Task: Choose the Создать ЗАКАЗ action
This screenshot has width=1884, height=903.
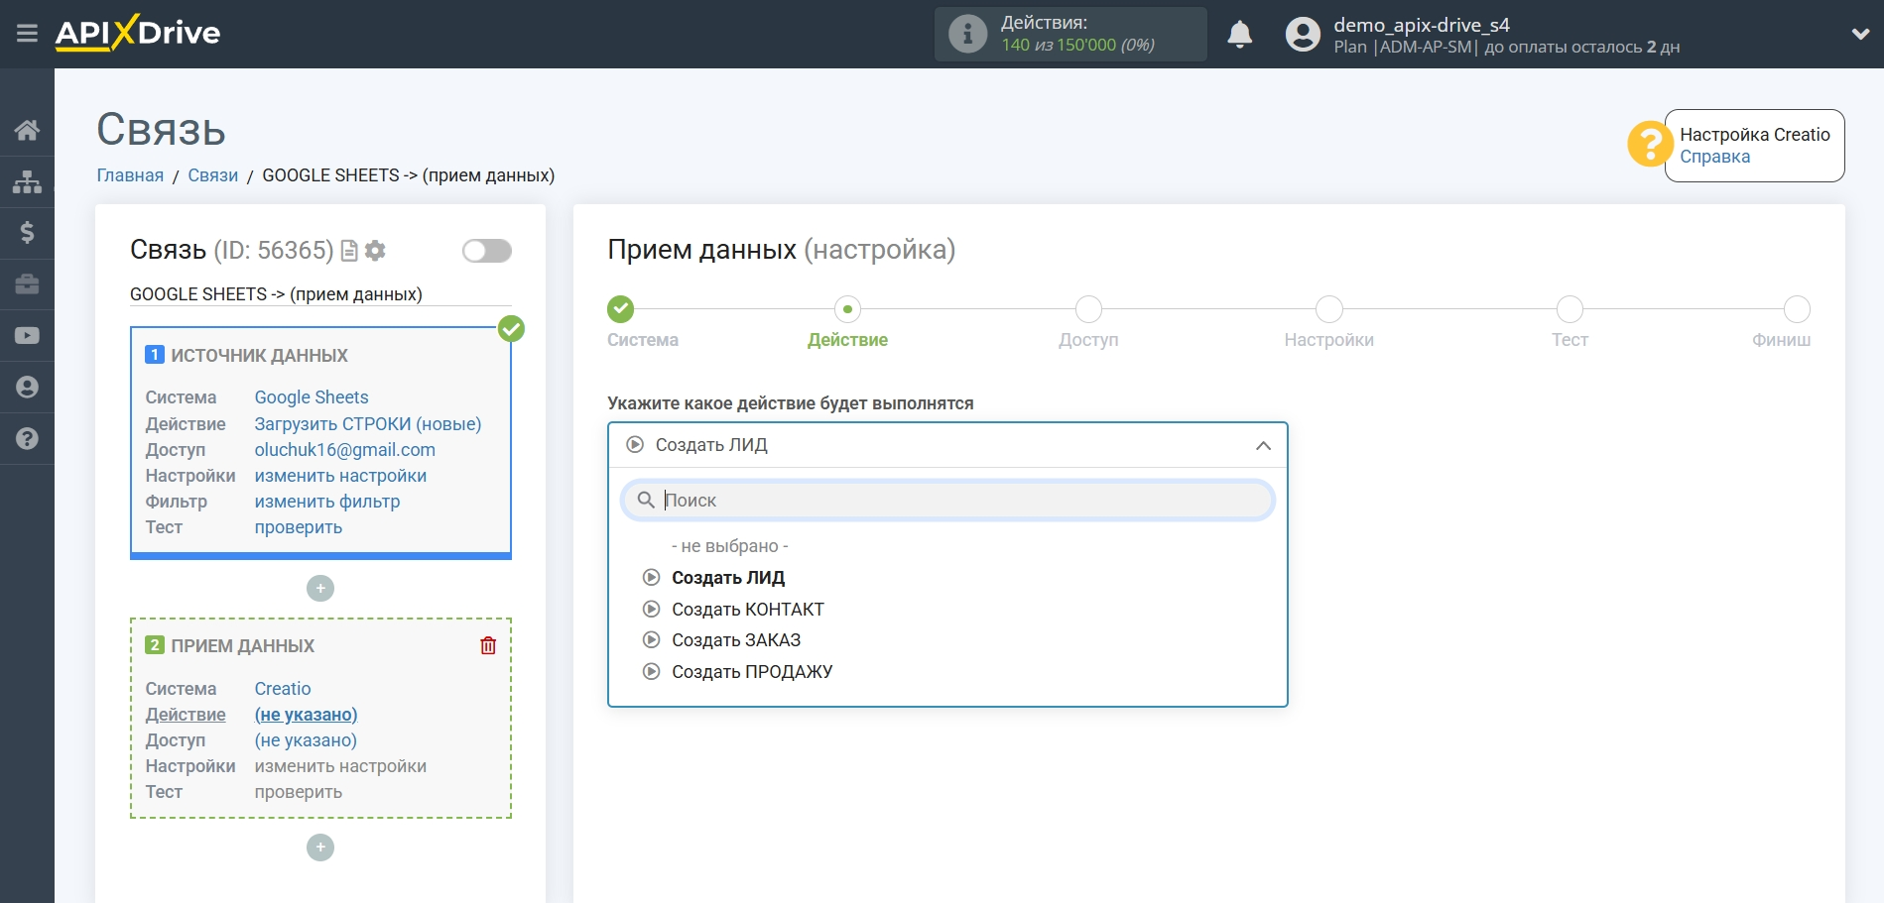Action: 735,640
